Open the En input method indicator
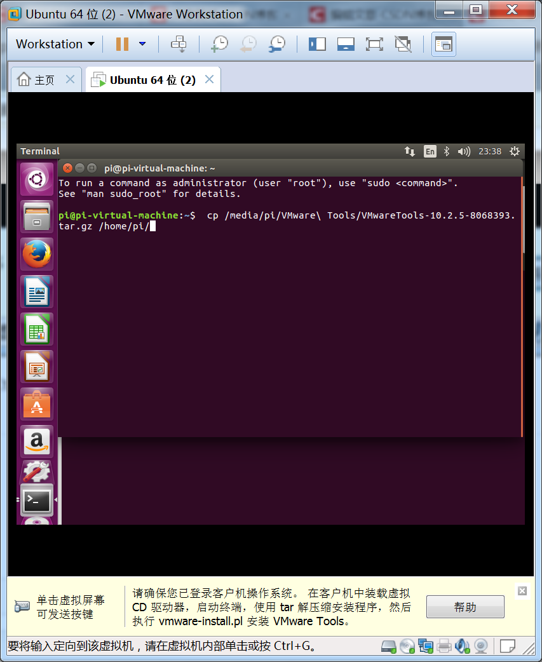This screenshot has width=542, height=662. pos(430,151)
